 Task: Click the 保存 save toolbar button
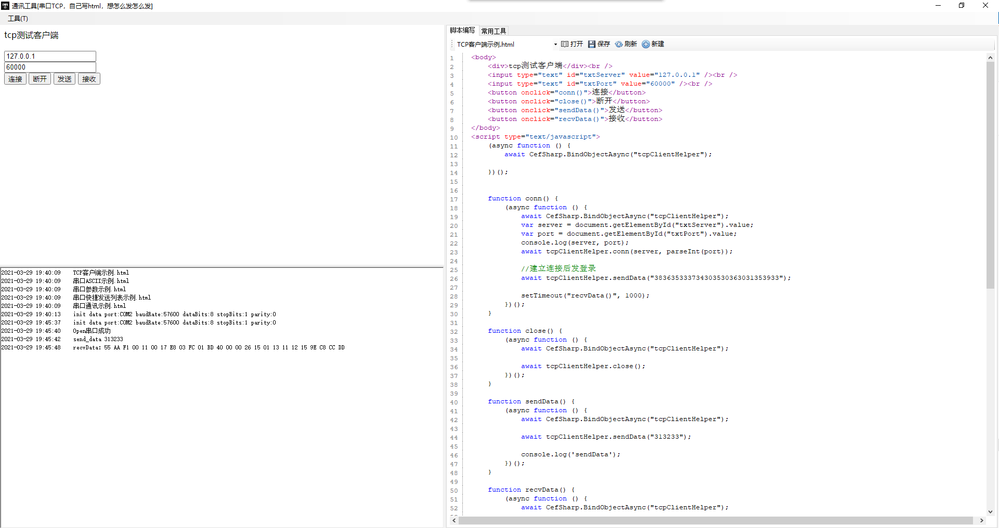click(x=599, y=44)
